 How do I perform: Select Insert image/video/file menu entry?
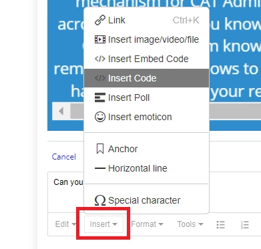click(x=147, y=39)
